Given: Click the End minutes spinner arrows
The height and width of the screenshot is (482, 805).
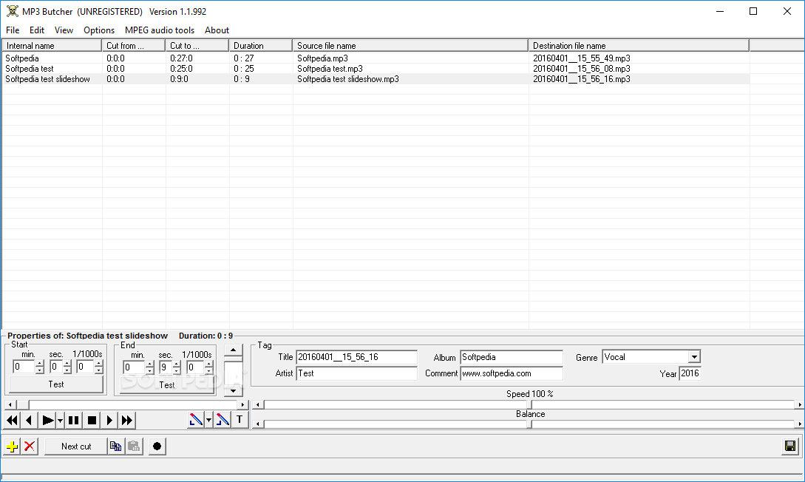Looking at the screenshot, I should (150, 367).
